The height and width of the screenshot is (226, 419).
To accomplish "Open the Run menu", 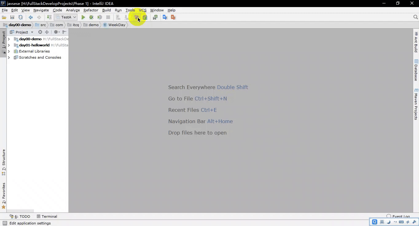I will [x=118, y=10].
